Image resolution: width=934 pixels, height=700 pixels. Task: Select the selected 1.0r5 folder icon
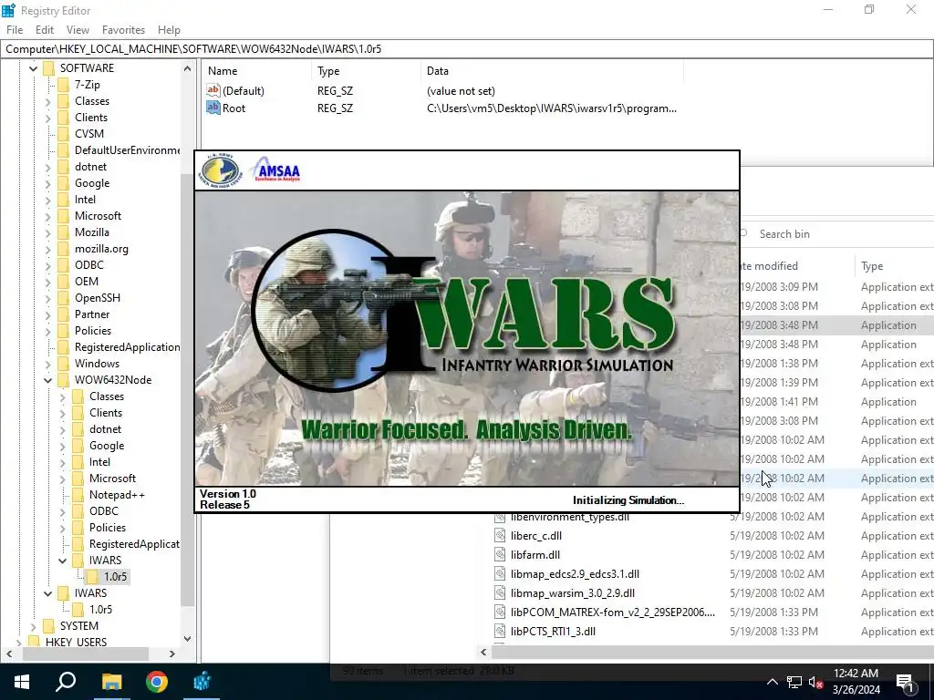92,577
